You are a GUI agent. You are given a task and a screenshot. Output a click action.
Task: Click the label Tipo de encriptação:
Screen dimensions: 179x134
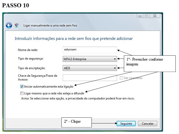click(x=32, y=68)
